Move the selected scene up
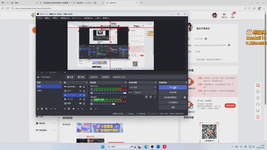The image size is (267, 150). pyautogui.click(x=51, y=109)
